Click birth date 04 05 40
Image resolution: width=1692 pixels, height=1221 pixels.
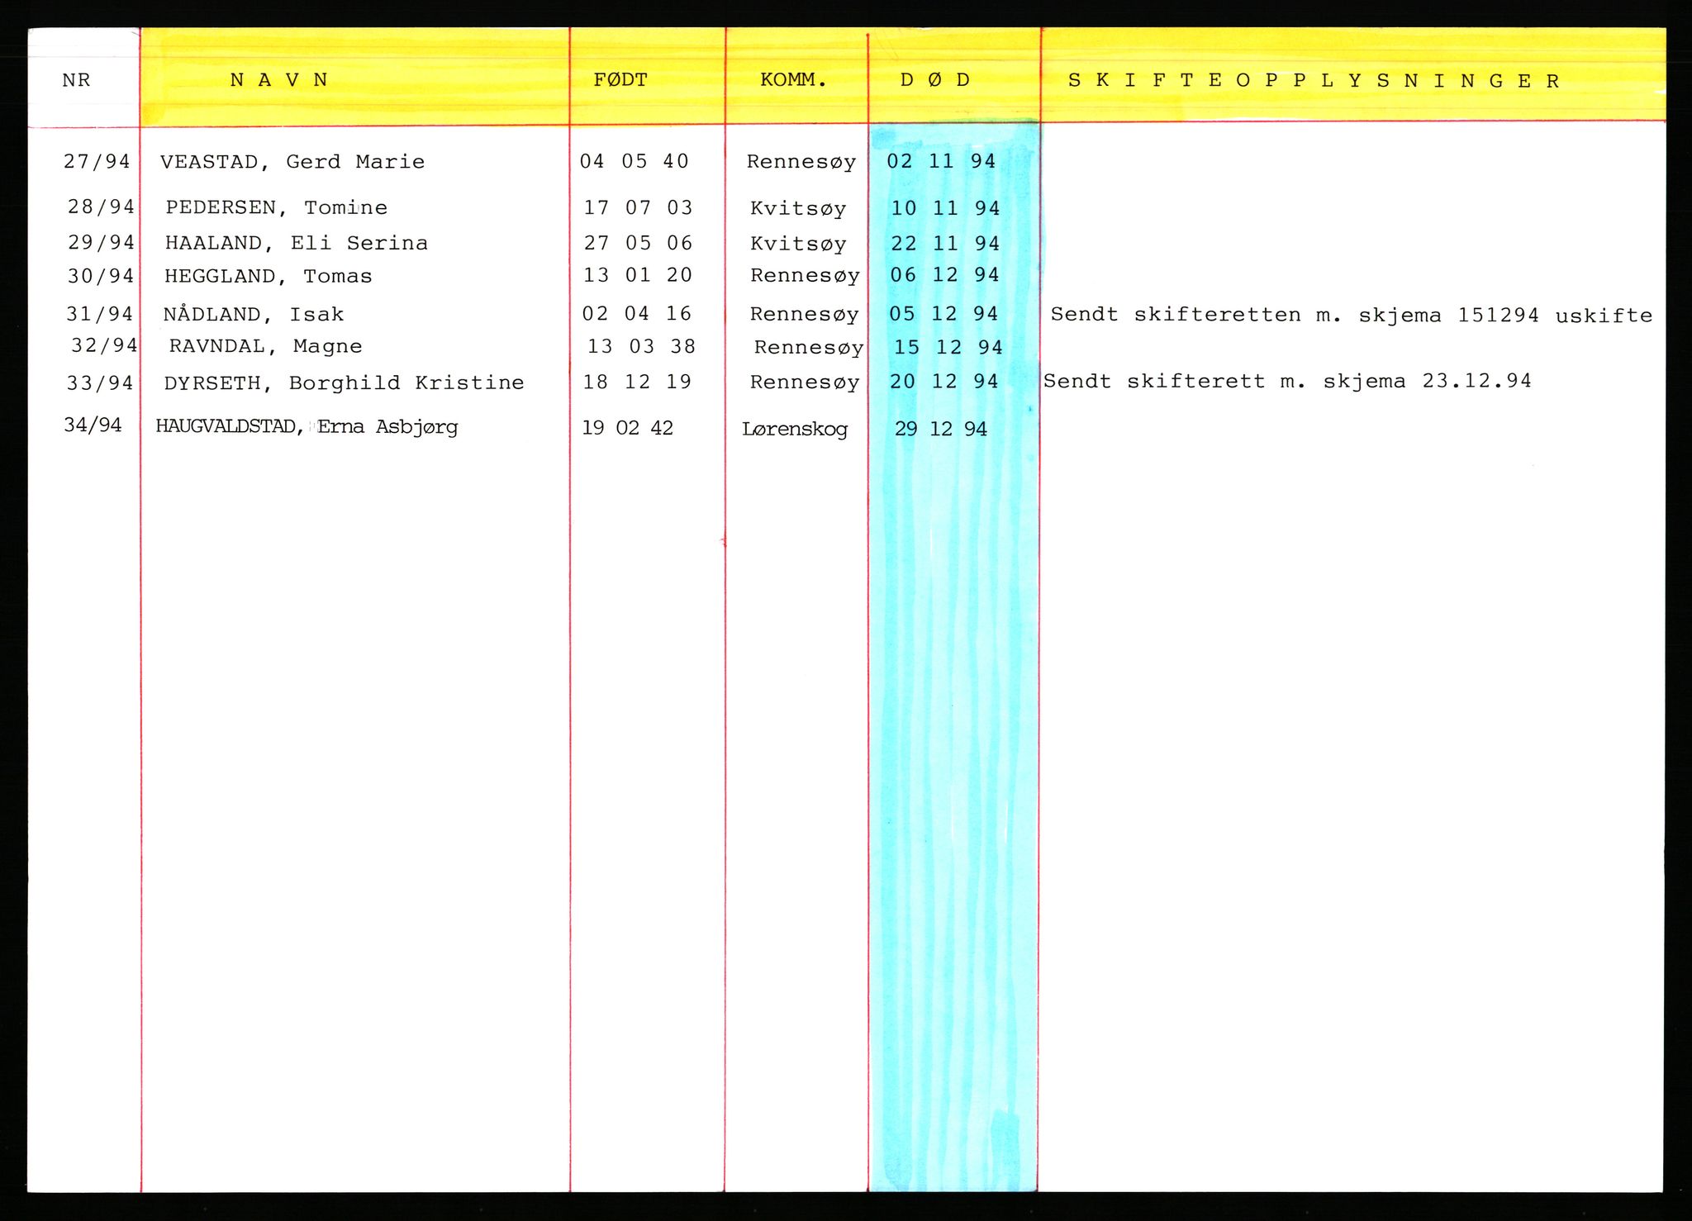(x=634, y=161)
